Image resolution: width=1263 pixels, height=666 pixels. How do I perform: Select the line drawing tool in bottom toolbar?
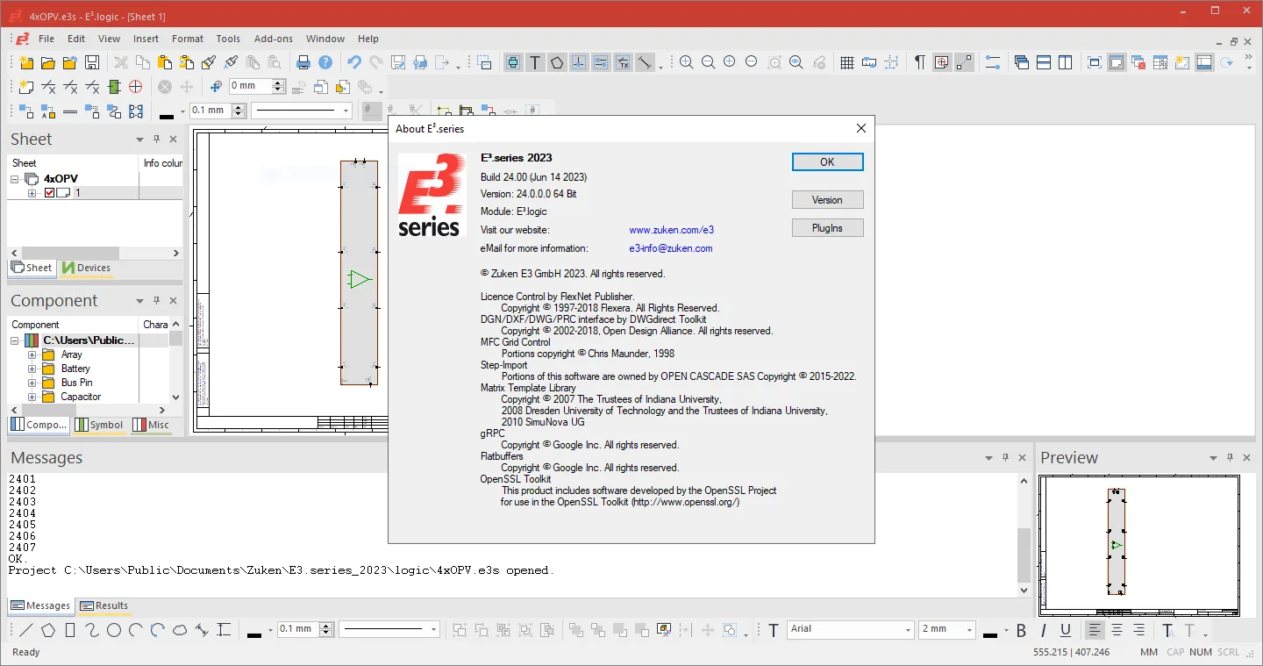26,630
